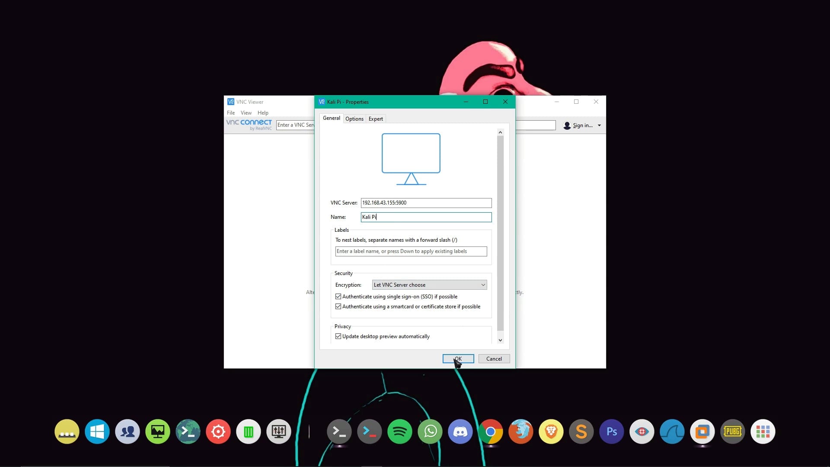The image size is (830, 467).
Task: Switch to the Expert tab
Action: [376, 119]
